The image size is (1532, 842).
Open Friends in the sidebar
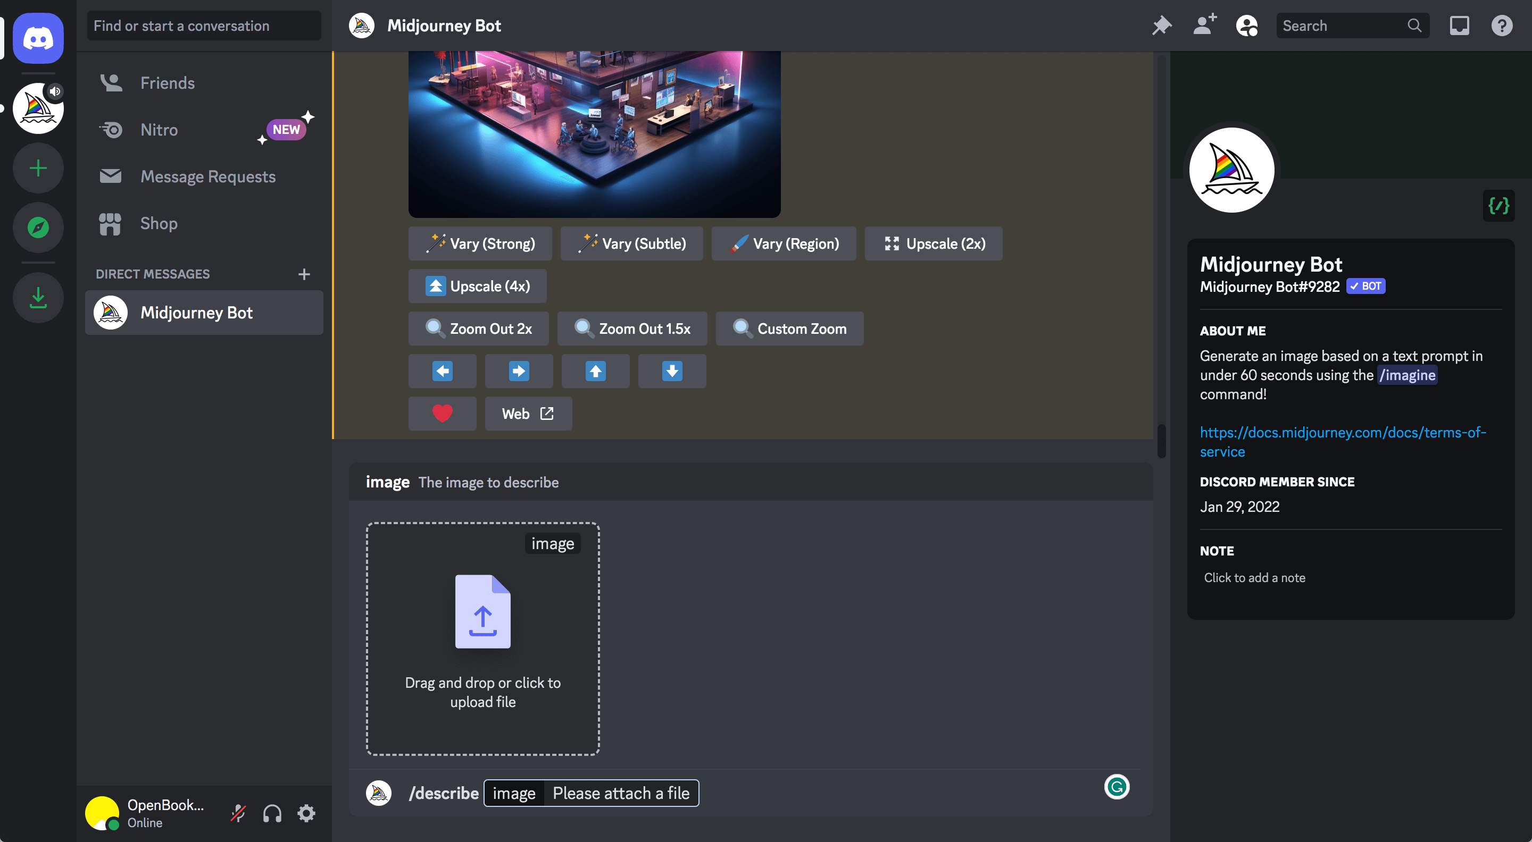[204, 83]
